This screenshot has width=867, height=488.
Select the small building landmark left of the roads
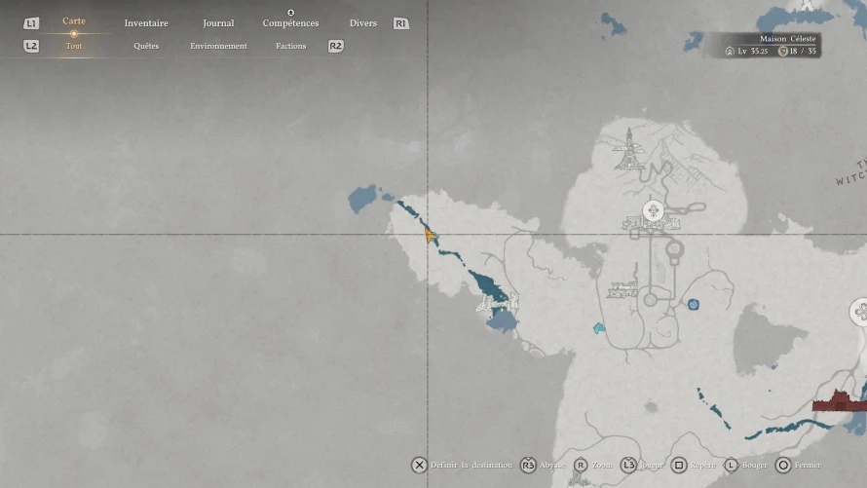622,289
